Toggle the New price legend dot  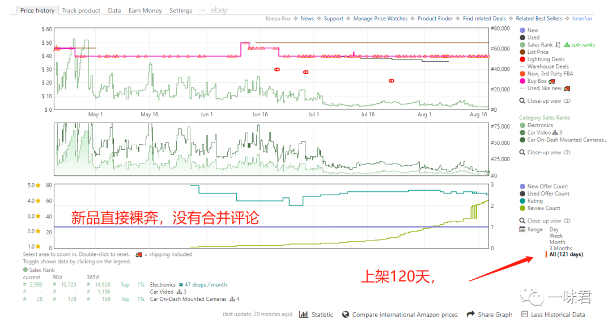coord(522,30)
